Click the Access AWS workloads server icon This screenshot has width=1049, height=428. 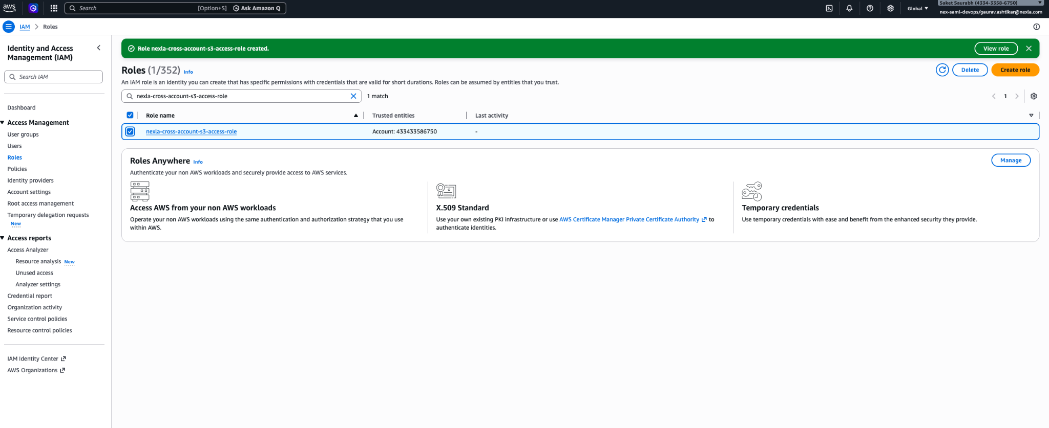140,191
